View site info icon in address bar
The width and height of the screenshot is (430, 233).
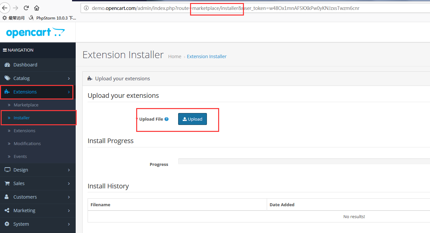(x=86, y=8)
